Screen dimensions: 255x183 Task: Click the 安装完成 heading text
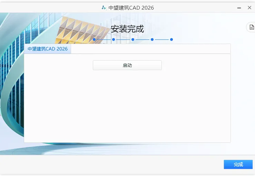pos(127,29)
